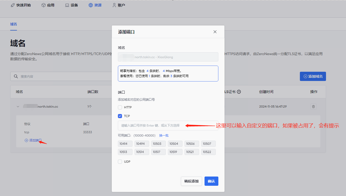Confirm with the 确认 button
This screenshot has width=346, height=196.
[x=211, y=181]
